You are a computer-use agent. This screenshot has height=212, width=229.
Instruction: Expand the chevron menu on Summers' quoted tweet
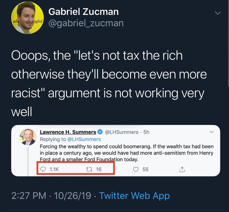212,132
